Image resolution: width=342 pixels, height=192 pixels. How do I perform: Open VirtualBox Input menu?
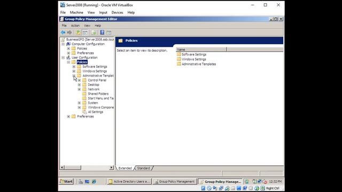tap(103, 13)
